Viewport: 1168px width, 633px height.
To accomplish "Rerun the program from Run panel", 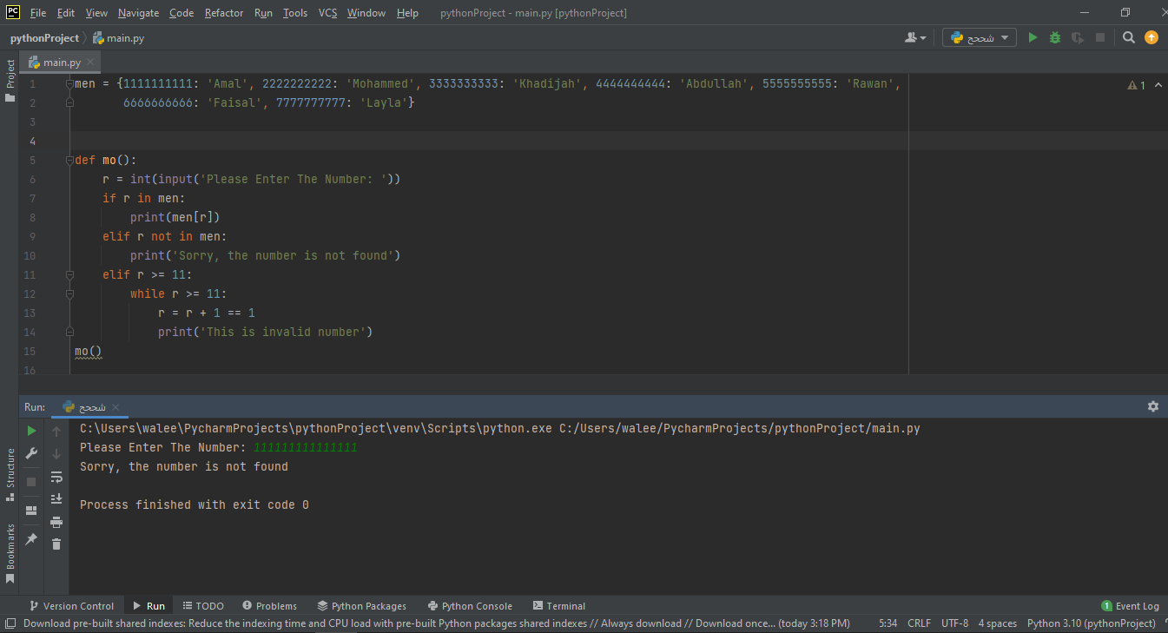I will tap(32, 431).
